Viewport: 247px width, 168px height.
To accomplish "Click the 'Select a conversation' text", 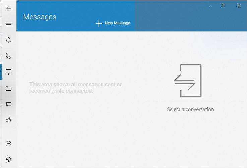I will [190, 109].
